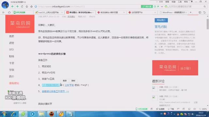Click the 立即下载 download link

69,85
